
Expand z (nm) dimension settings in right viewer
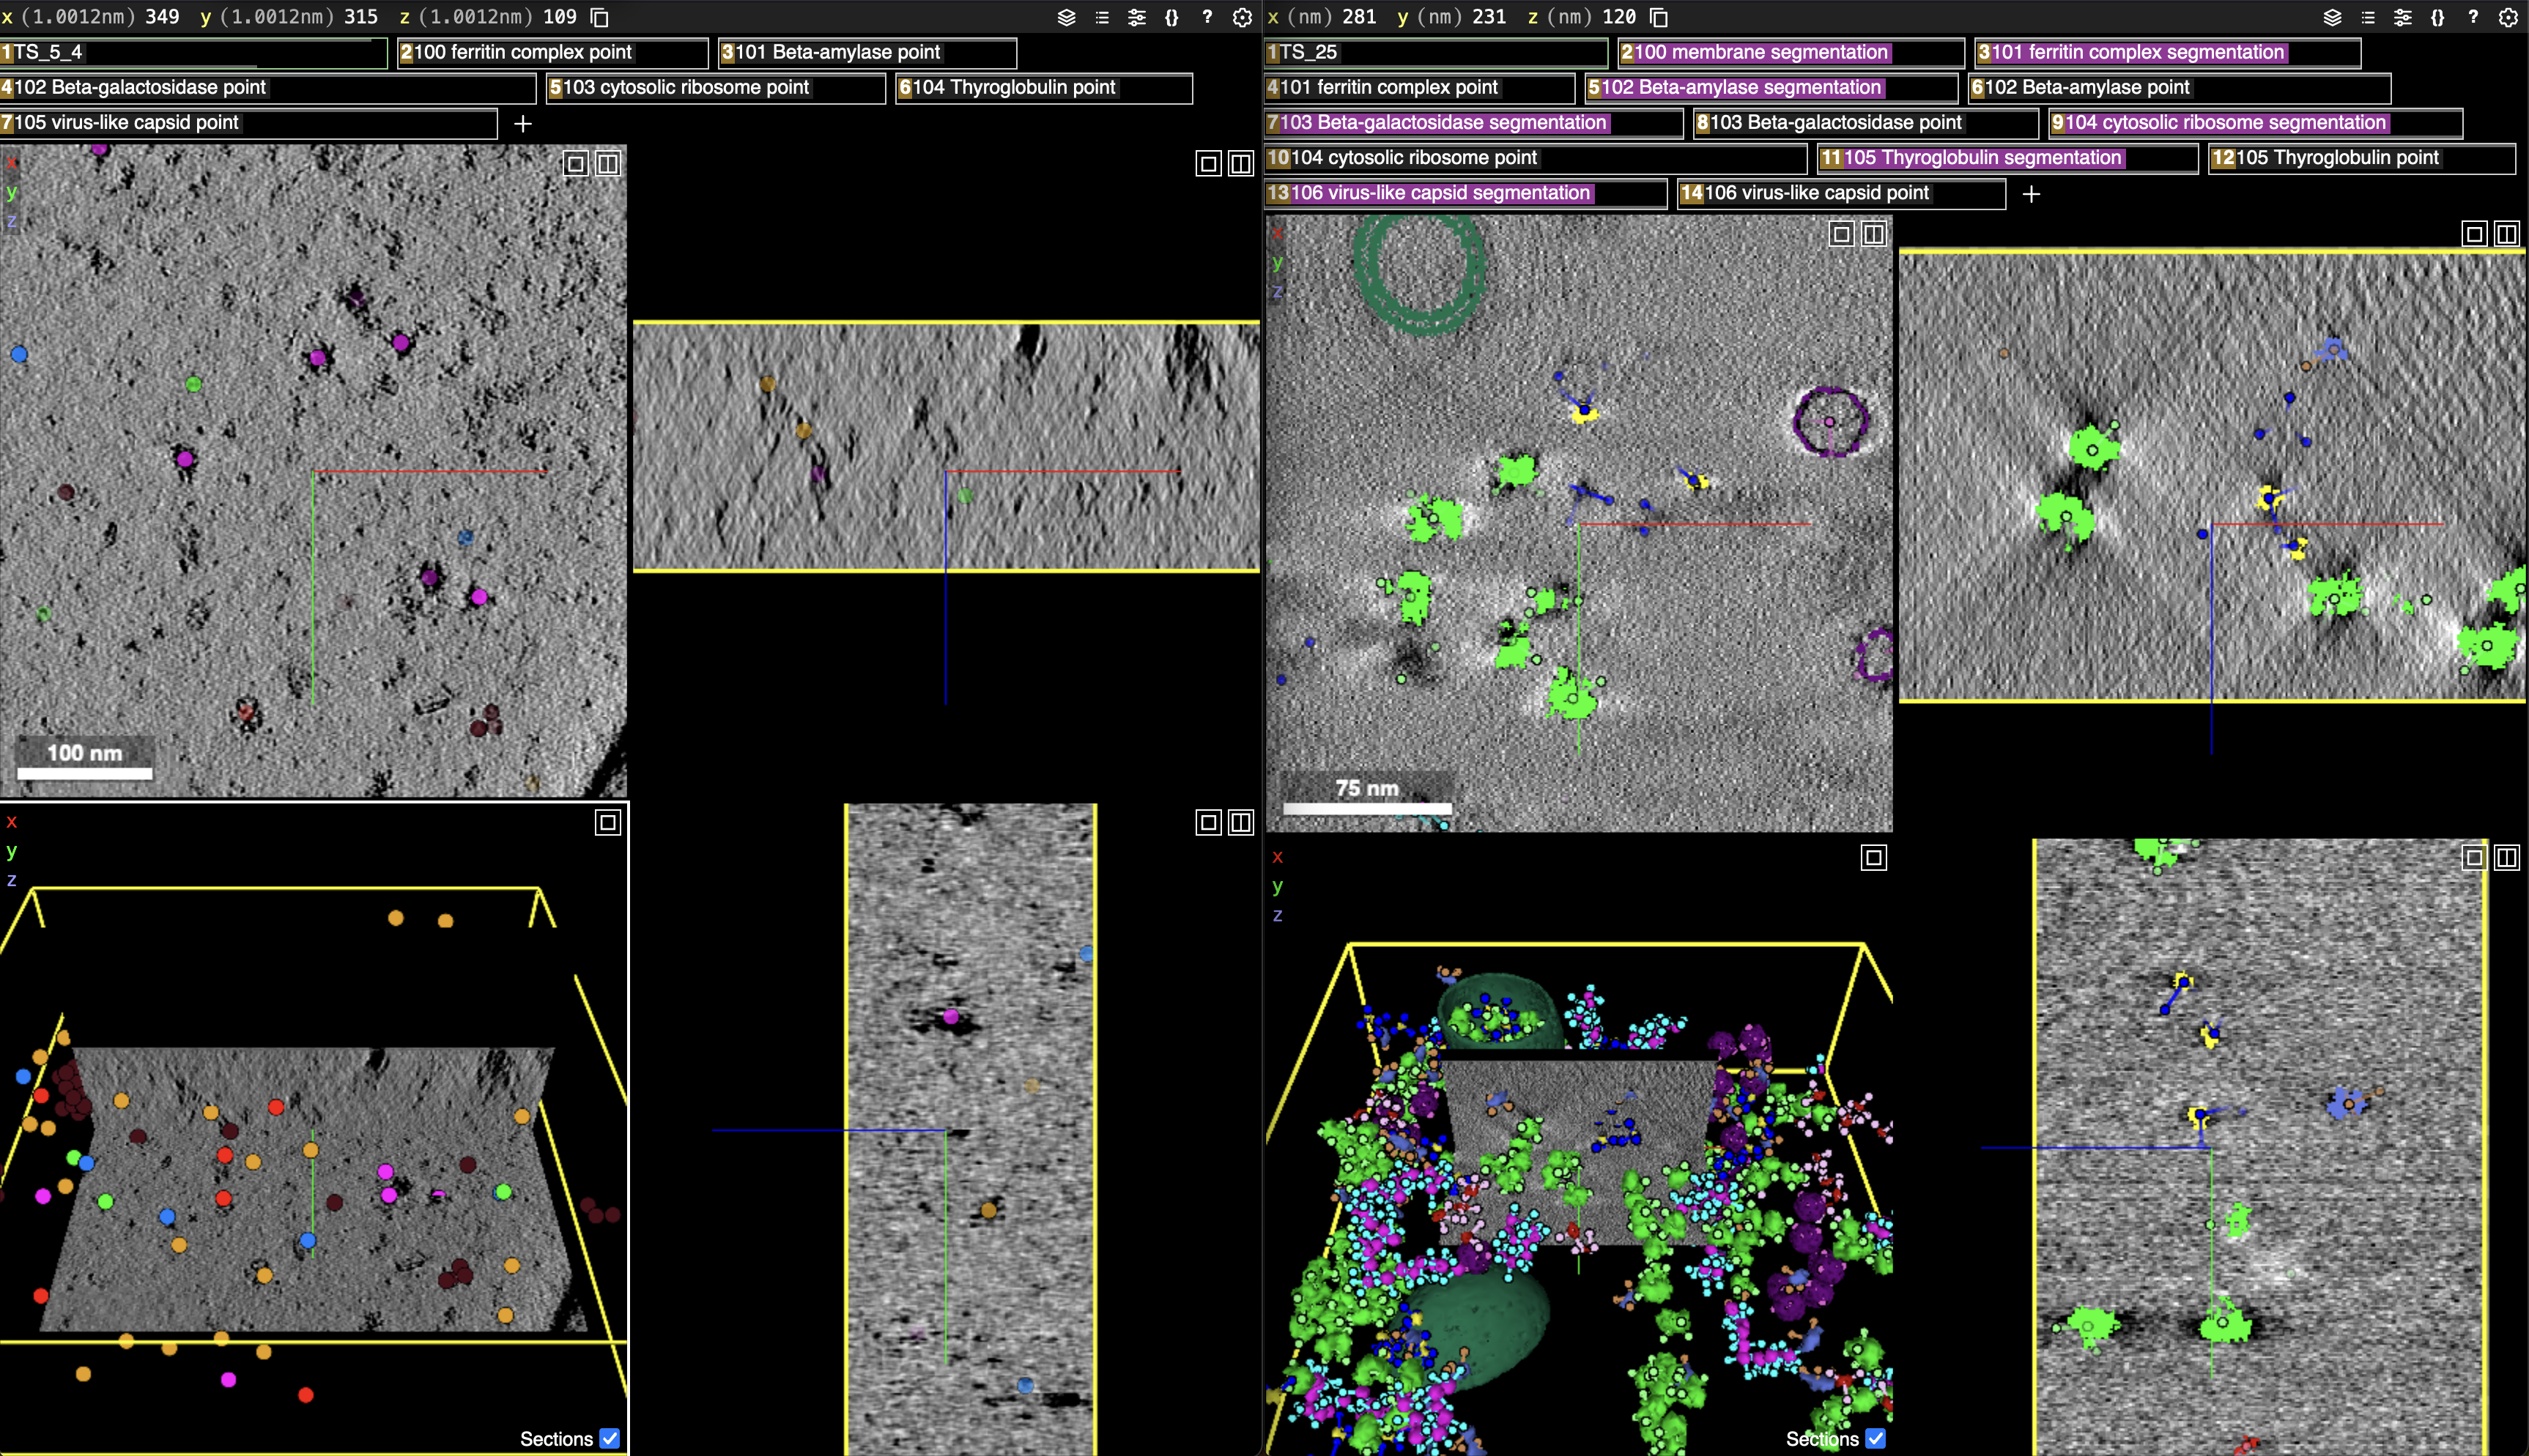pyautogui.click(x=1560, y=17)
